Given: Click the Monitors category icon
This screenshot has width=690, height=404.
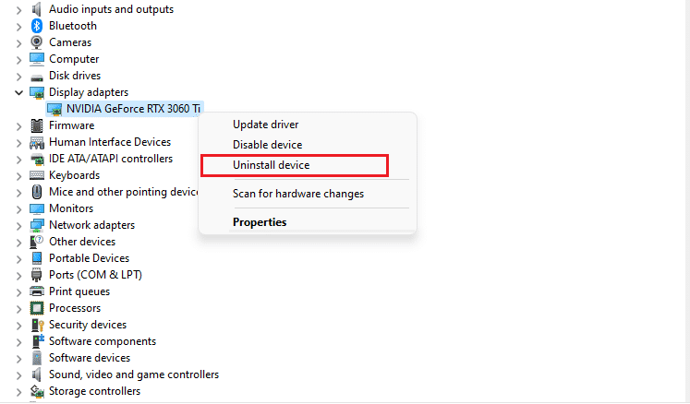Looking at the screenshot, I should (x=37, y=208).
